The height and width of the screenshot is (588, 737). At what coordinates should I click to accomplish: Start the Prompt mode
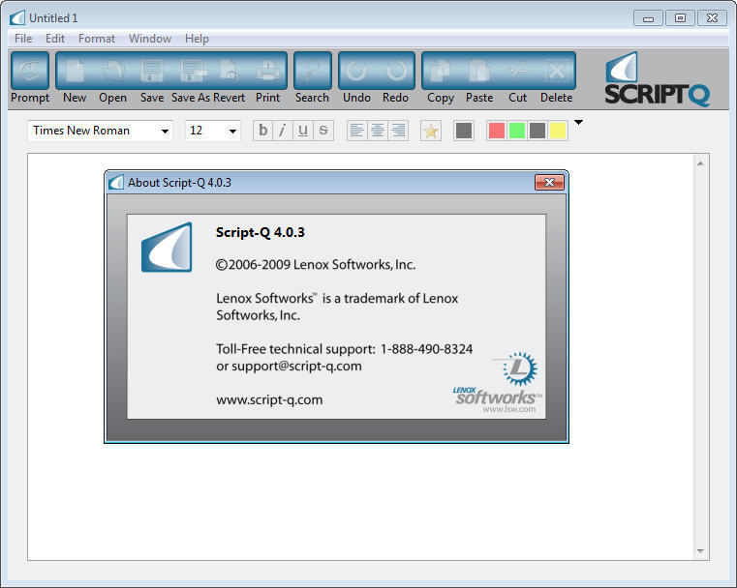[x=30, y=71]
